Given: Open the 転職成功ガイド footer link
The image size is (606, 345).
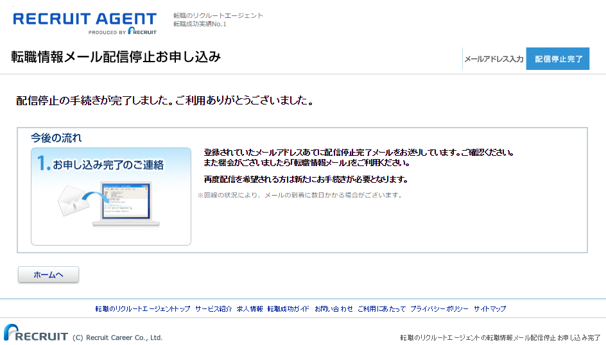Looking at the screenshot, I should click(x=288, y=309).
